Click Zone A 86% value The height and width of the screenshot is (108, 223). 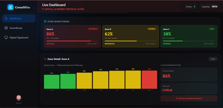click(x=50, y=34)
